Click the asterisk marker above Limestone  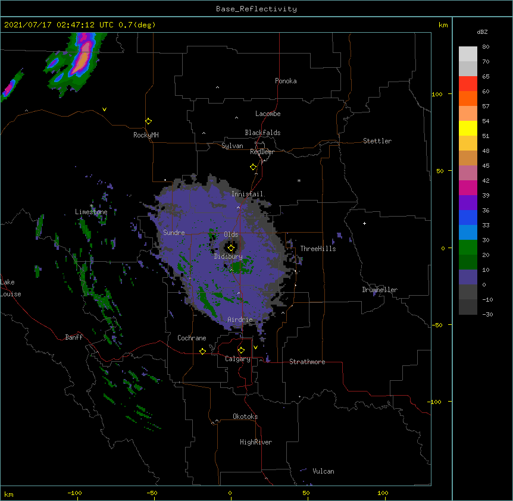(x=92, y=206)
